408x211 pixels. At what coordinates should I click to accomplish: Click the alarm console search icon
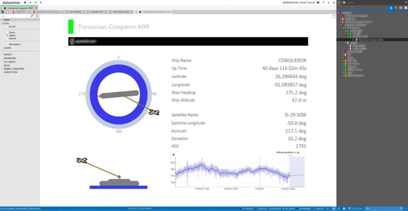point(401,209)
